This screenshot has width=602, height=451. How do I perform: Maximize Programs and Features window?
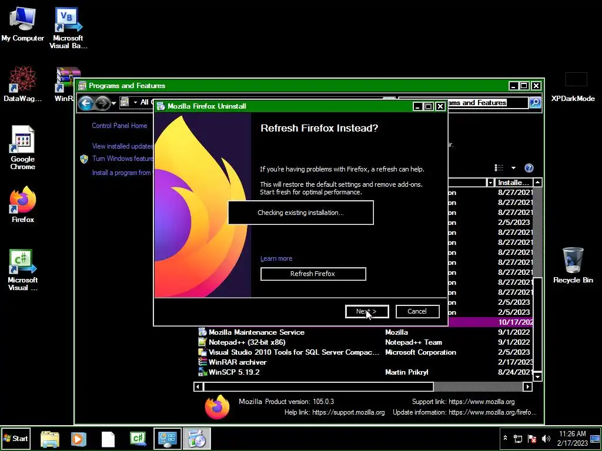524,86
